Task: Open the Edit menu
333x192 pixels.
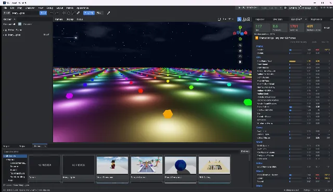Action: [x=12, y=8]
